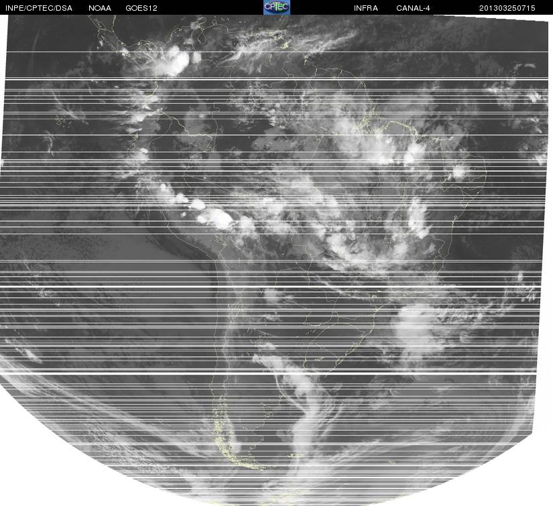Click the CANAL-4 channel label
The width and height of the screenshot is (553, 506).
[413, 8]
